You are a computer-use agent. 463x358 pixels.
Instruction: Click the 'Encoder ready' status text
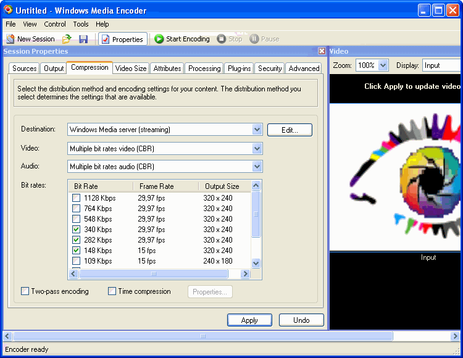coord(27,349)
